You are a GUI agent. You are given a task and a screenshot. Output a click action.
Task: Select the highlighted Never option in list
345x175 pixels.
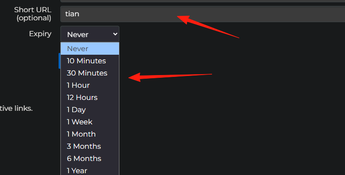point(90,48)
